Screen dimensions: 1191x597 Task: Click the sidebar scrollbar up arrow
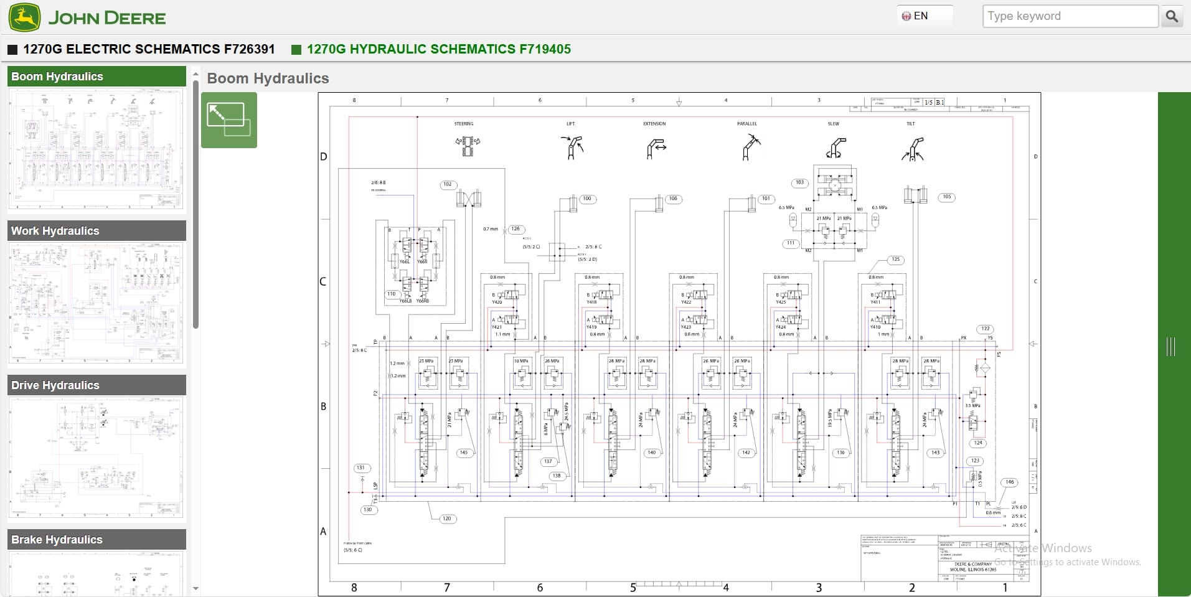(x=196, y=73)
